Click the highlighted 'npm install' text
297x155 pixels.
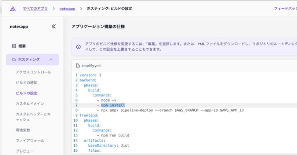coord(113,105)
